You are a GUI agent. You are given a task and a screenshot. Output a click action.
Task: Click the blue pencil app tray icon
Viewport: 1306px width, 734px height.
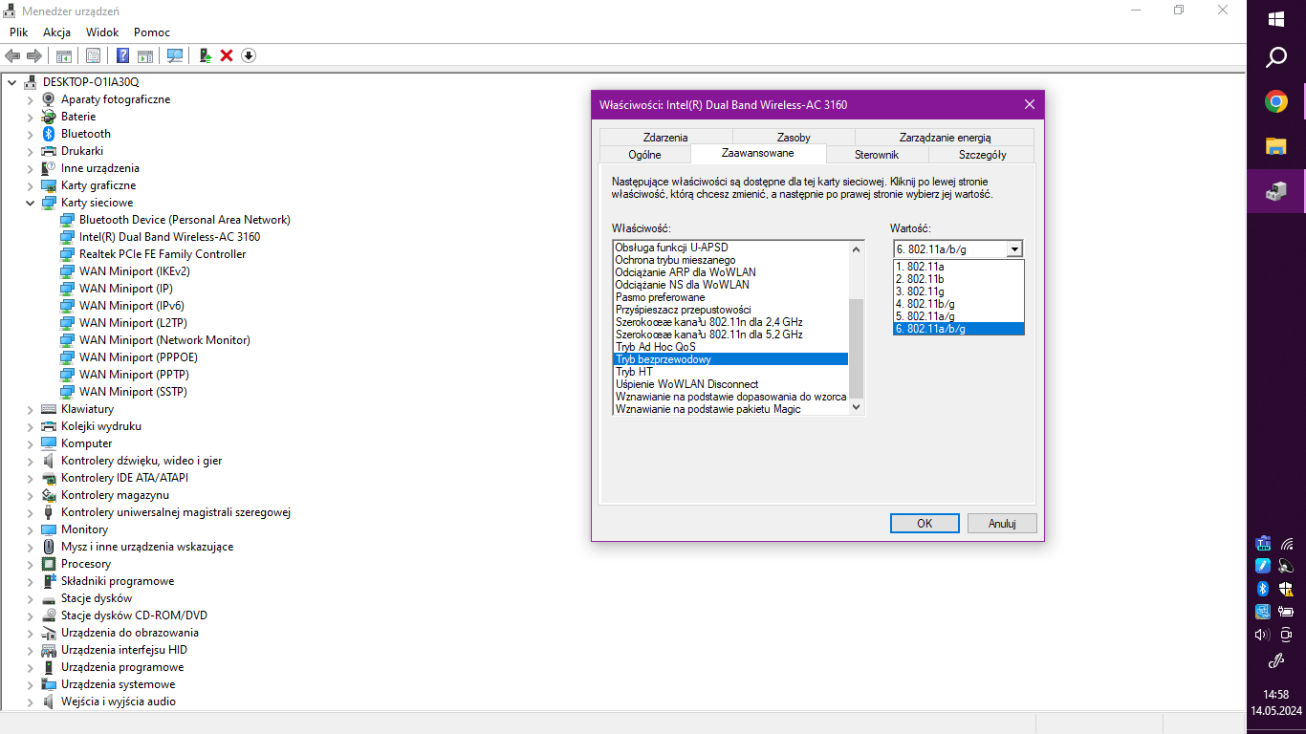click(1263, 566)
